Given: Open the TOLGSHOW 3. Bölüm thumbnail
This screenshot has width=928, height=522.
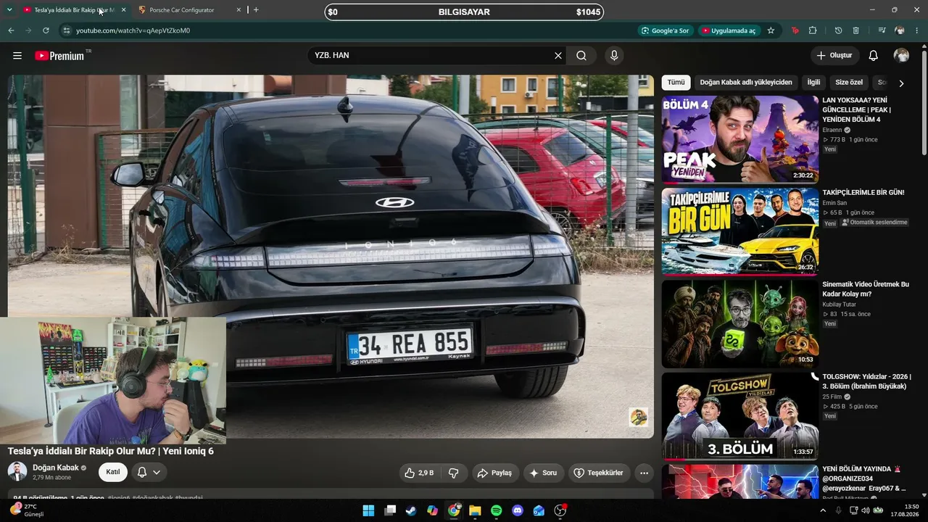Looking at the screenshot, I should 739,415.
